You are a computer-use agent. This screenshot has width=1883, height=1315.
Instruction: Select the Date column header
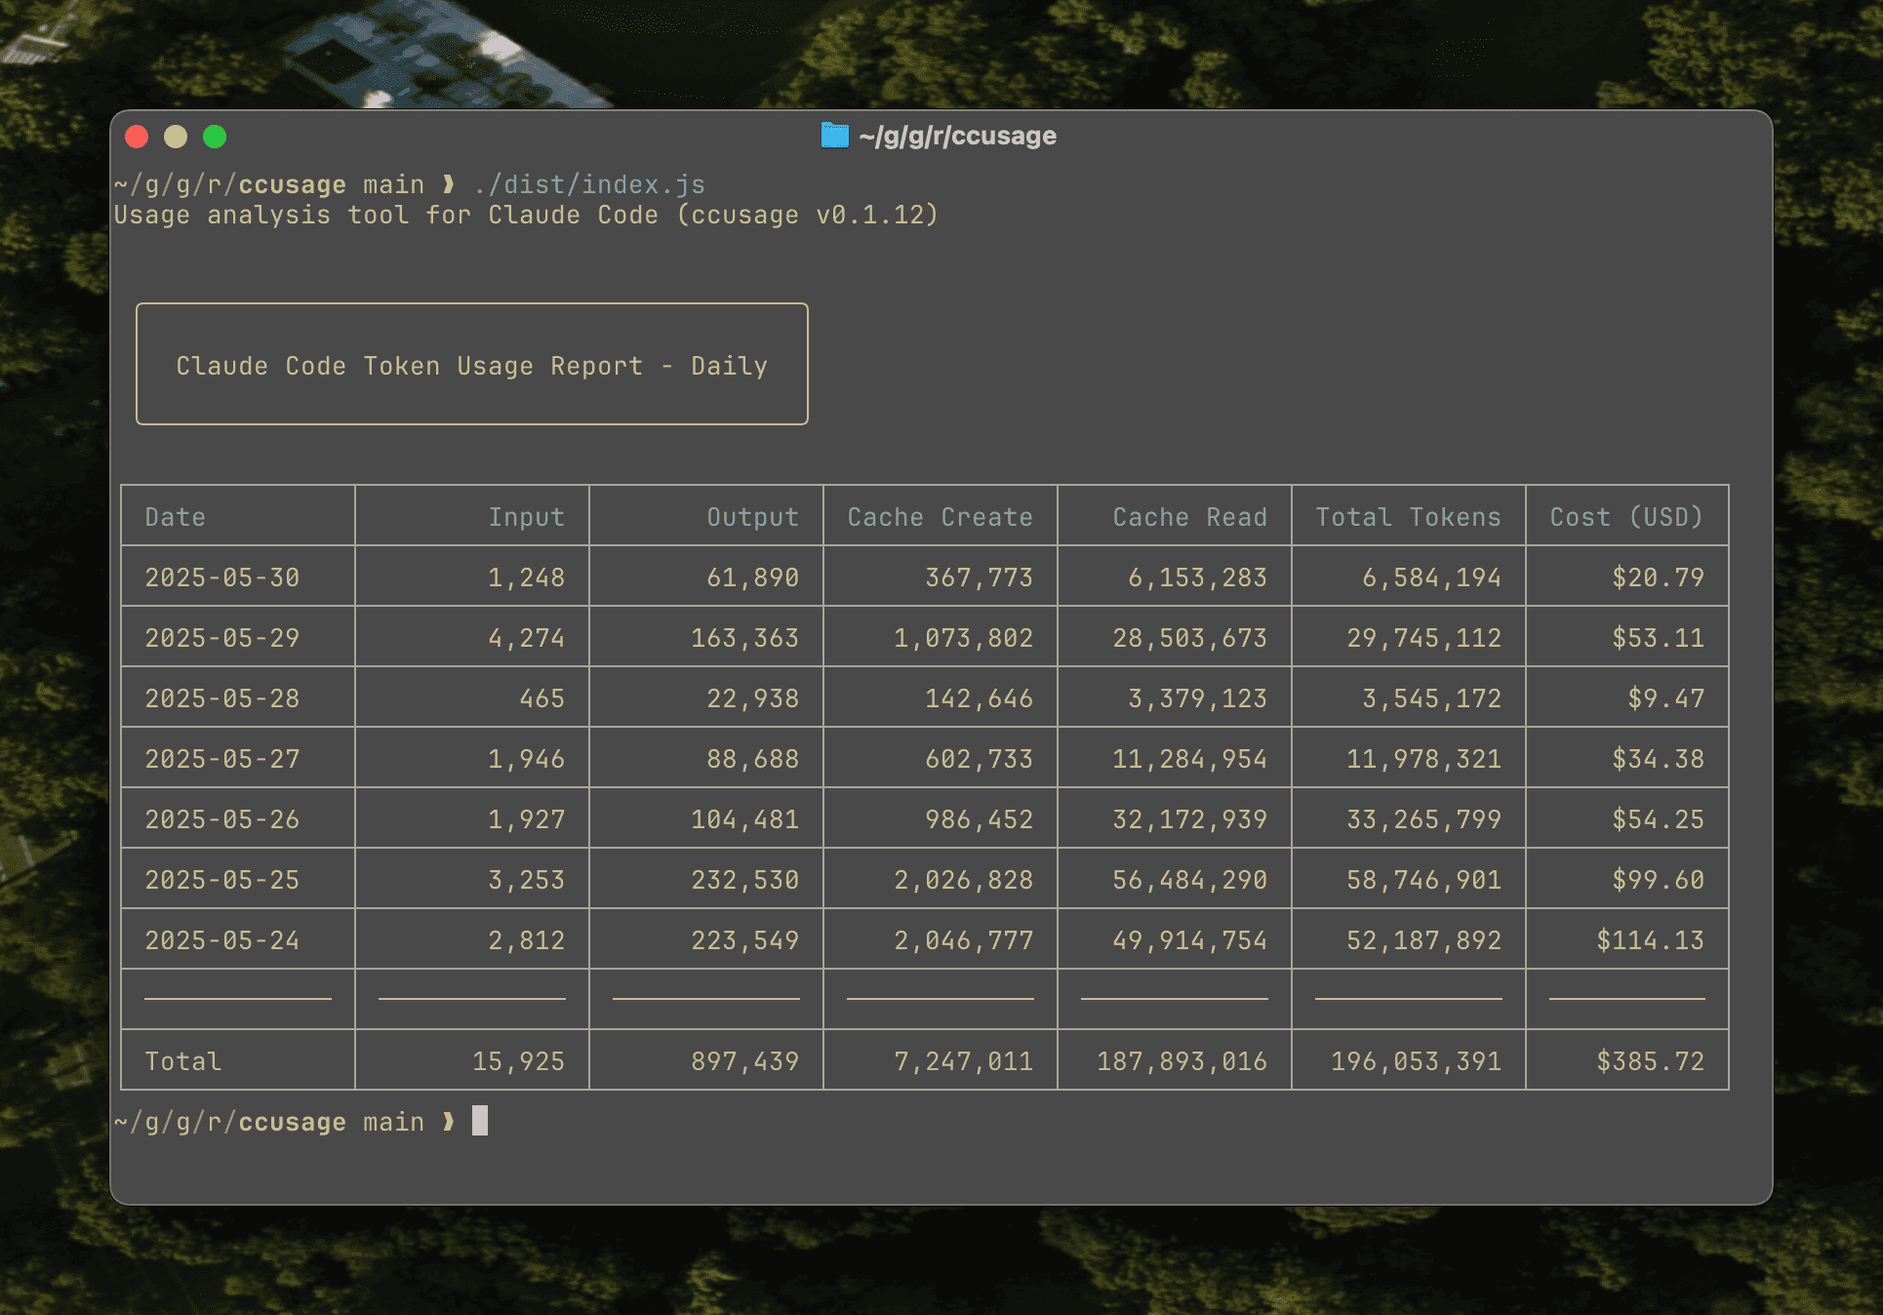(175, 517)
